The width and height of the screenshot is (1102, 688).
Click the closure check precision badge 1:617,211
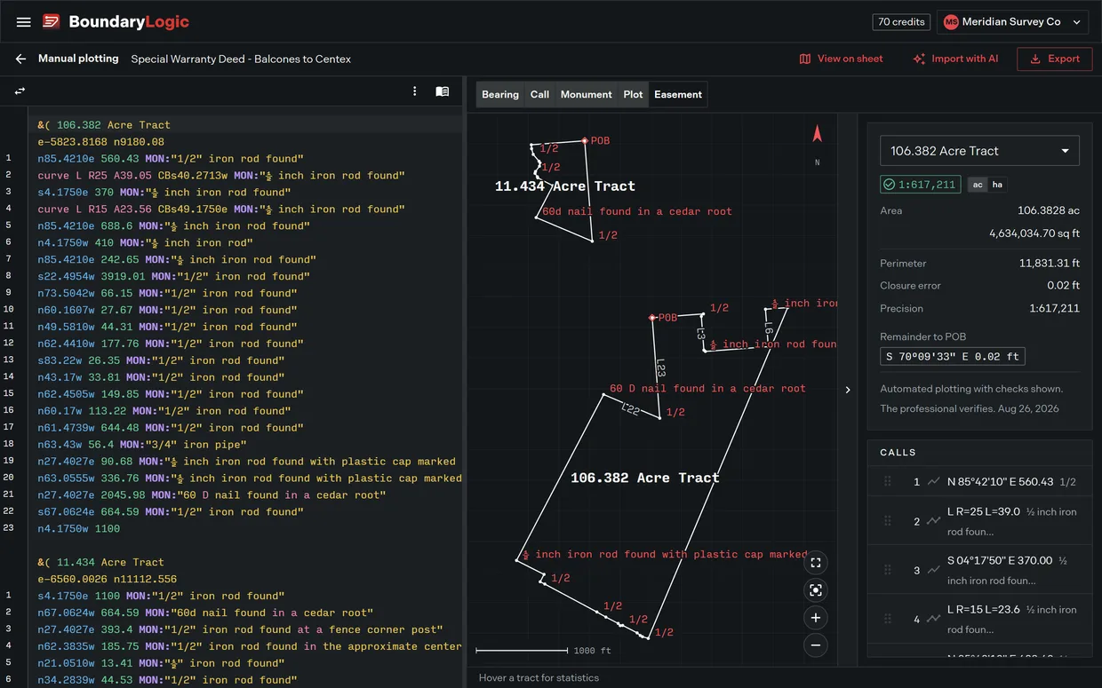[920, 185]
